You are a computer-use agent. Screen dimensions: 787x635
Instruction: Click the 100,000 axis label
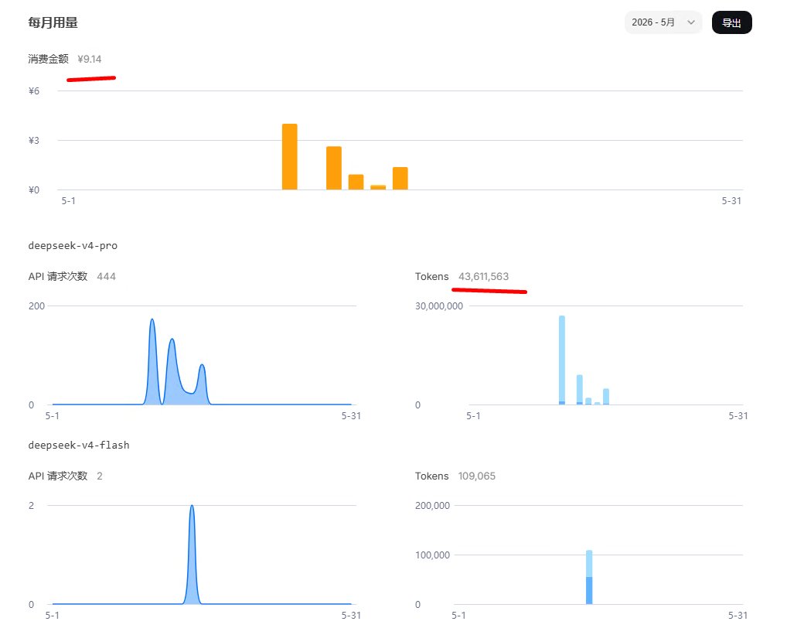[433, 555]
